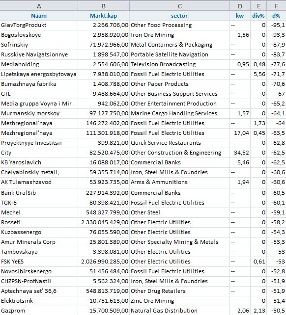This screenshot has height=315, width=286.
Task: Select Bumazhnaya fabrika cell
Action: [39, 84]
